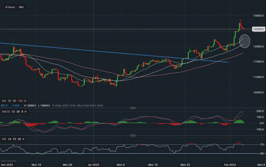Select the MA 20 period value
This screenshot has height=167, width=266.
pyautogui.click(x=10, y=101)
